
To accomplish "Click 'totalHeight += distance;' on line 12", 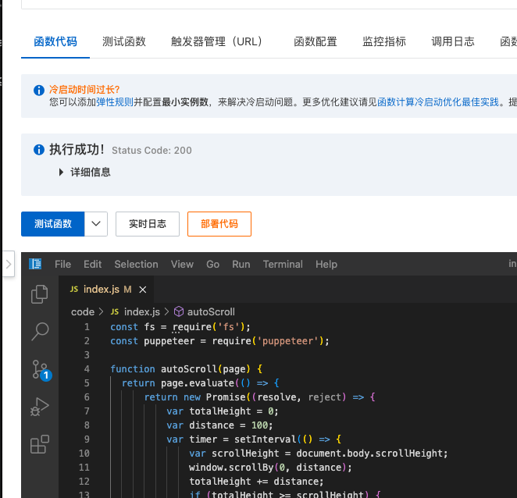I will point(256,482).
